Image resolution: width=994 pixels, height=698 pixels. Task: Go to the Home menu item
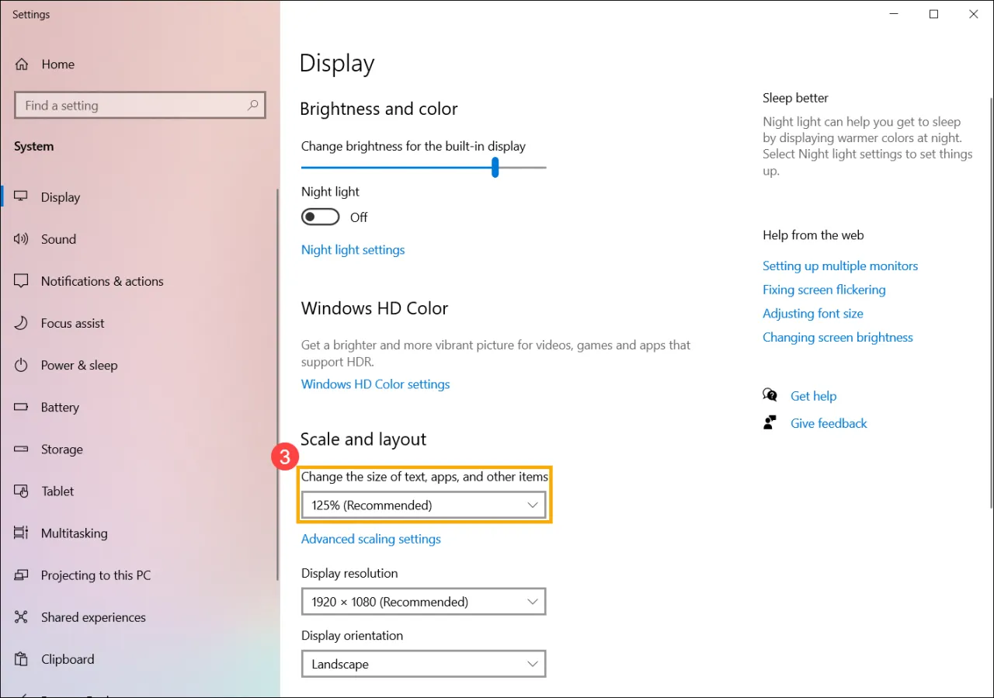(x=58, y=64)
